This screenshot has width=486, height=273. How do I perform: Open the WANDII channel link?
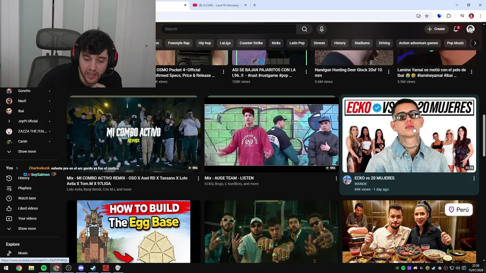click(360, 184)
